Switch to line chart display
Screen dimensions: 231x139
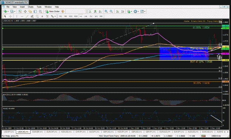click(x=100, y=11)
